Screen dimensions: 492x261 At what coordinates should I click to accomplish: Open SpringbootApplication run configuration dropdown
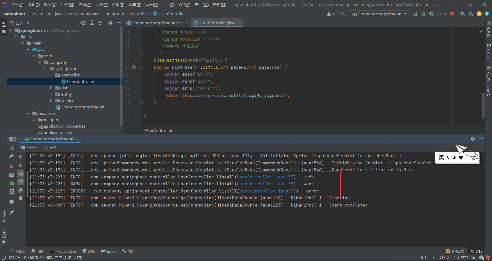(379, 14)
